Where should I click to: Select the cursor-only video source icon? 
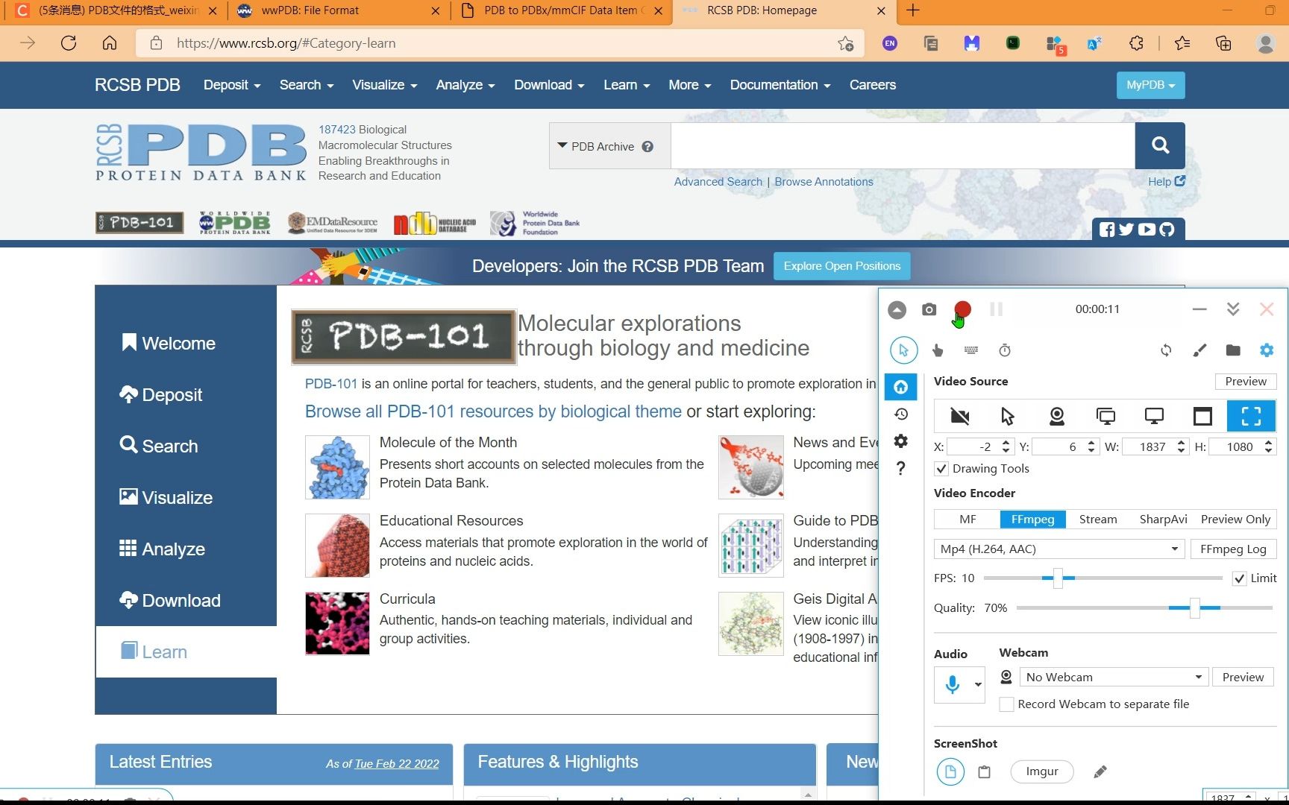[x=1008, y=416]
